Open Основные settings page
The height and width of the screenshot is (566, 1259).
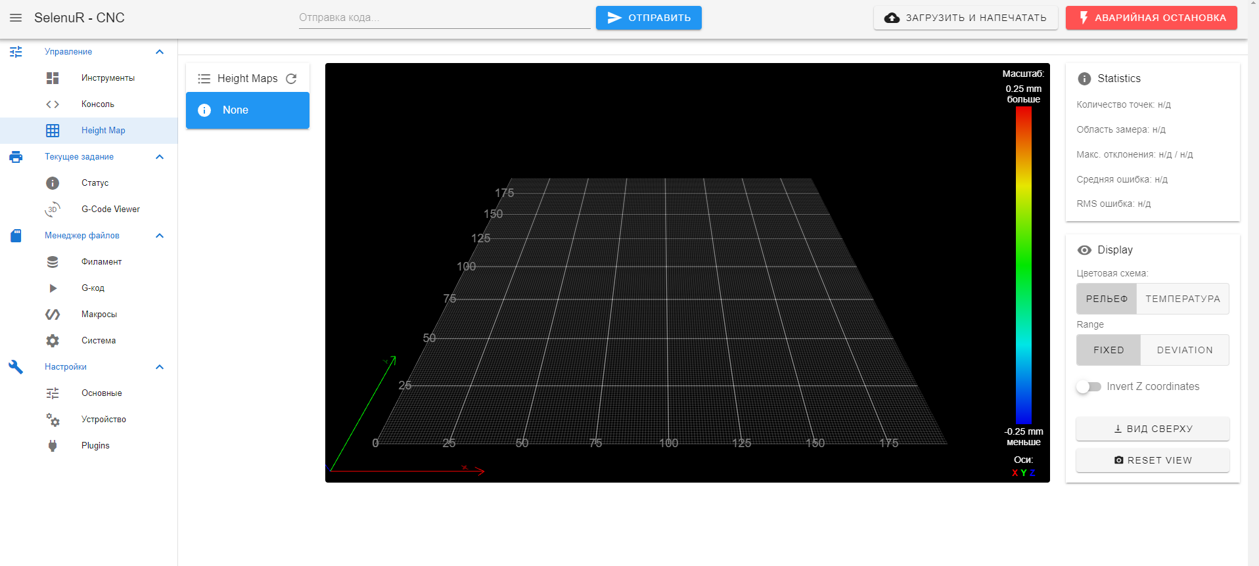[89, 393]
